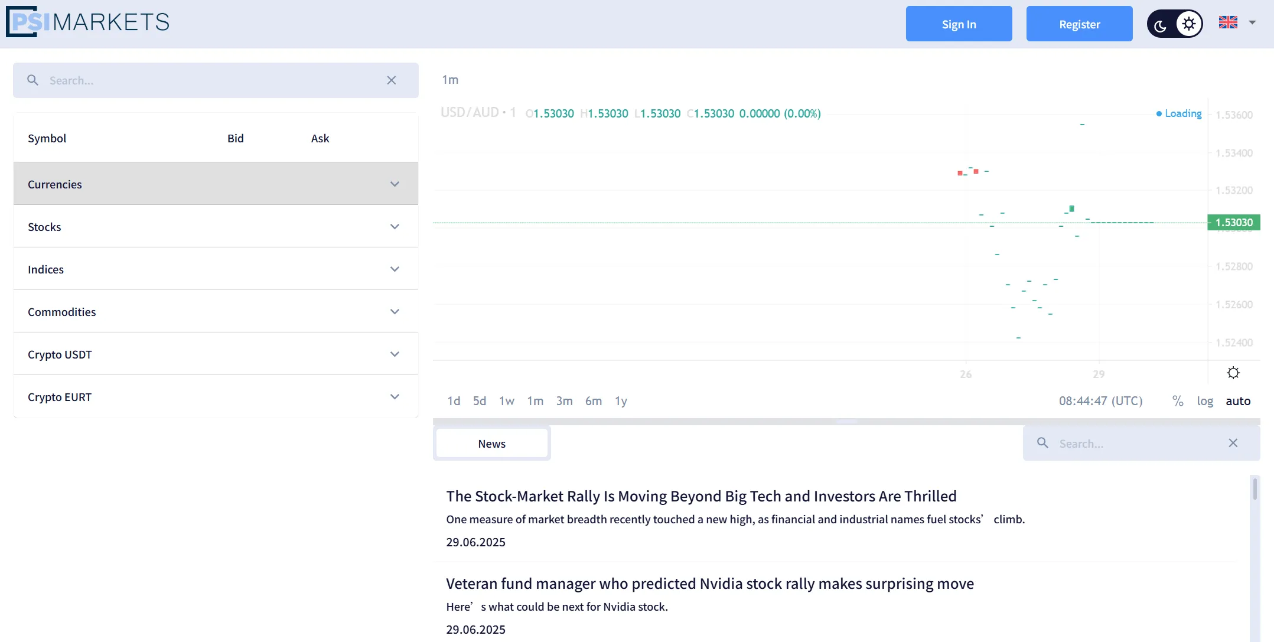Select the 1y time range
Image resolution: width=1274 pixels, height=642 pixels.
tap(621, 401)
